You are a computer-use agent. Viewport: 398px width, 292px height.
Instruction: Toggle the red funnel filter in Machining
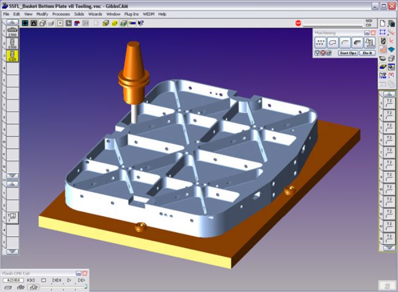[323, 53]
